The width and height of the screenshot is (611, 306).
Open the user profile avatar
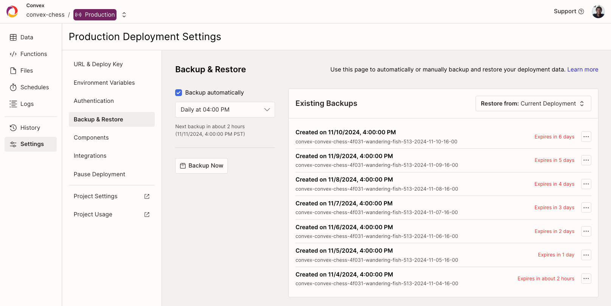[x=598, y=11]
